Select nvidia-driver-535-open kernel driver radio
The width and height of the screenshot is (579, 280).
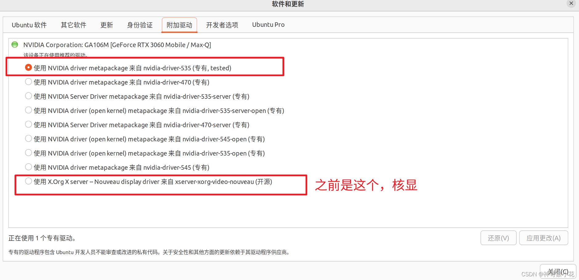28,152
